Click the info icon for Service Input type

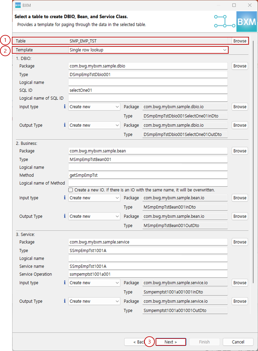click(64, 282)
